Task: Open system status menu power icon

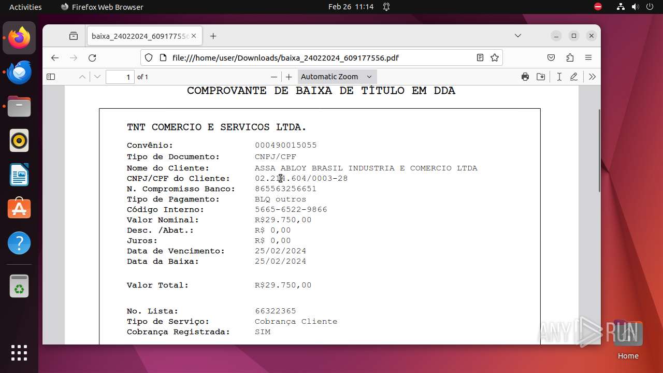Action: [x=650, y=7]
